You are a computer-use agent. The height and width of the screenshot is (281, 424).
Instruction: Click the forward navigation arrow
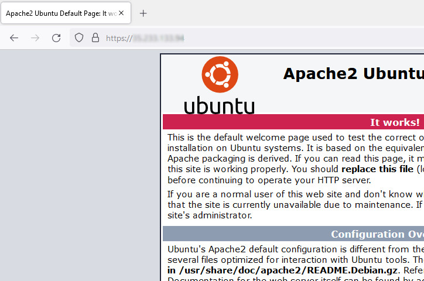point(35,38)
